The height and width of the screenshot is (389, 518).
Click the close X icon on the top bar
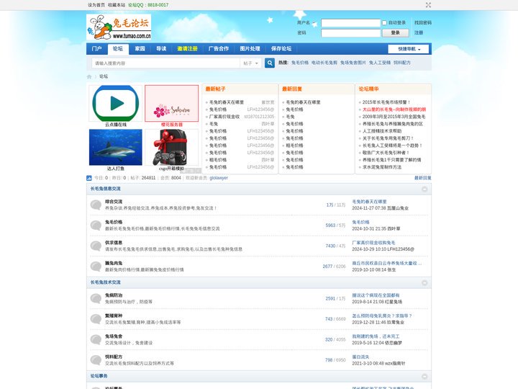[428, 5]
